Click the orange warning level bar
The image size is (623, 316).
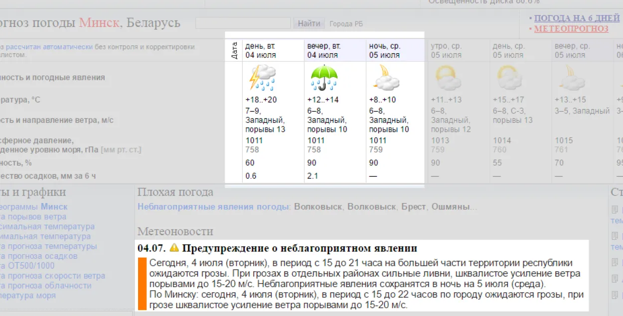coord(142,284)
